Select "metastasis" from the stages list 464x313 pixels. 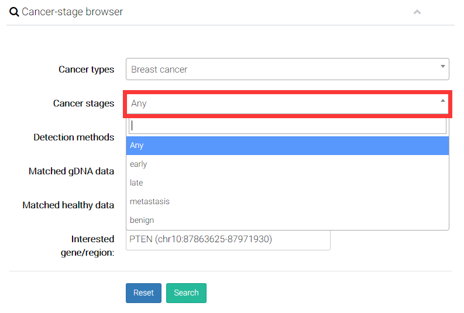[287, 202]
